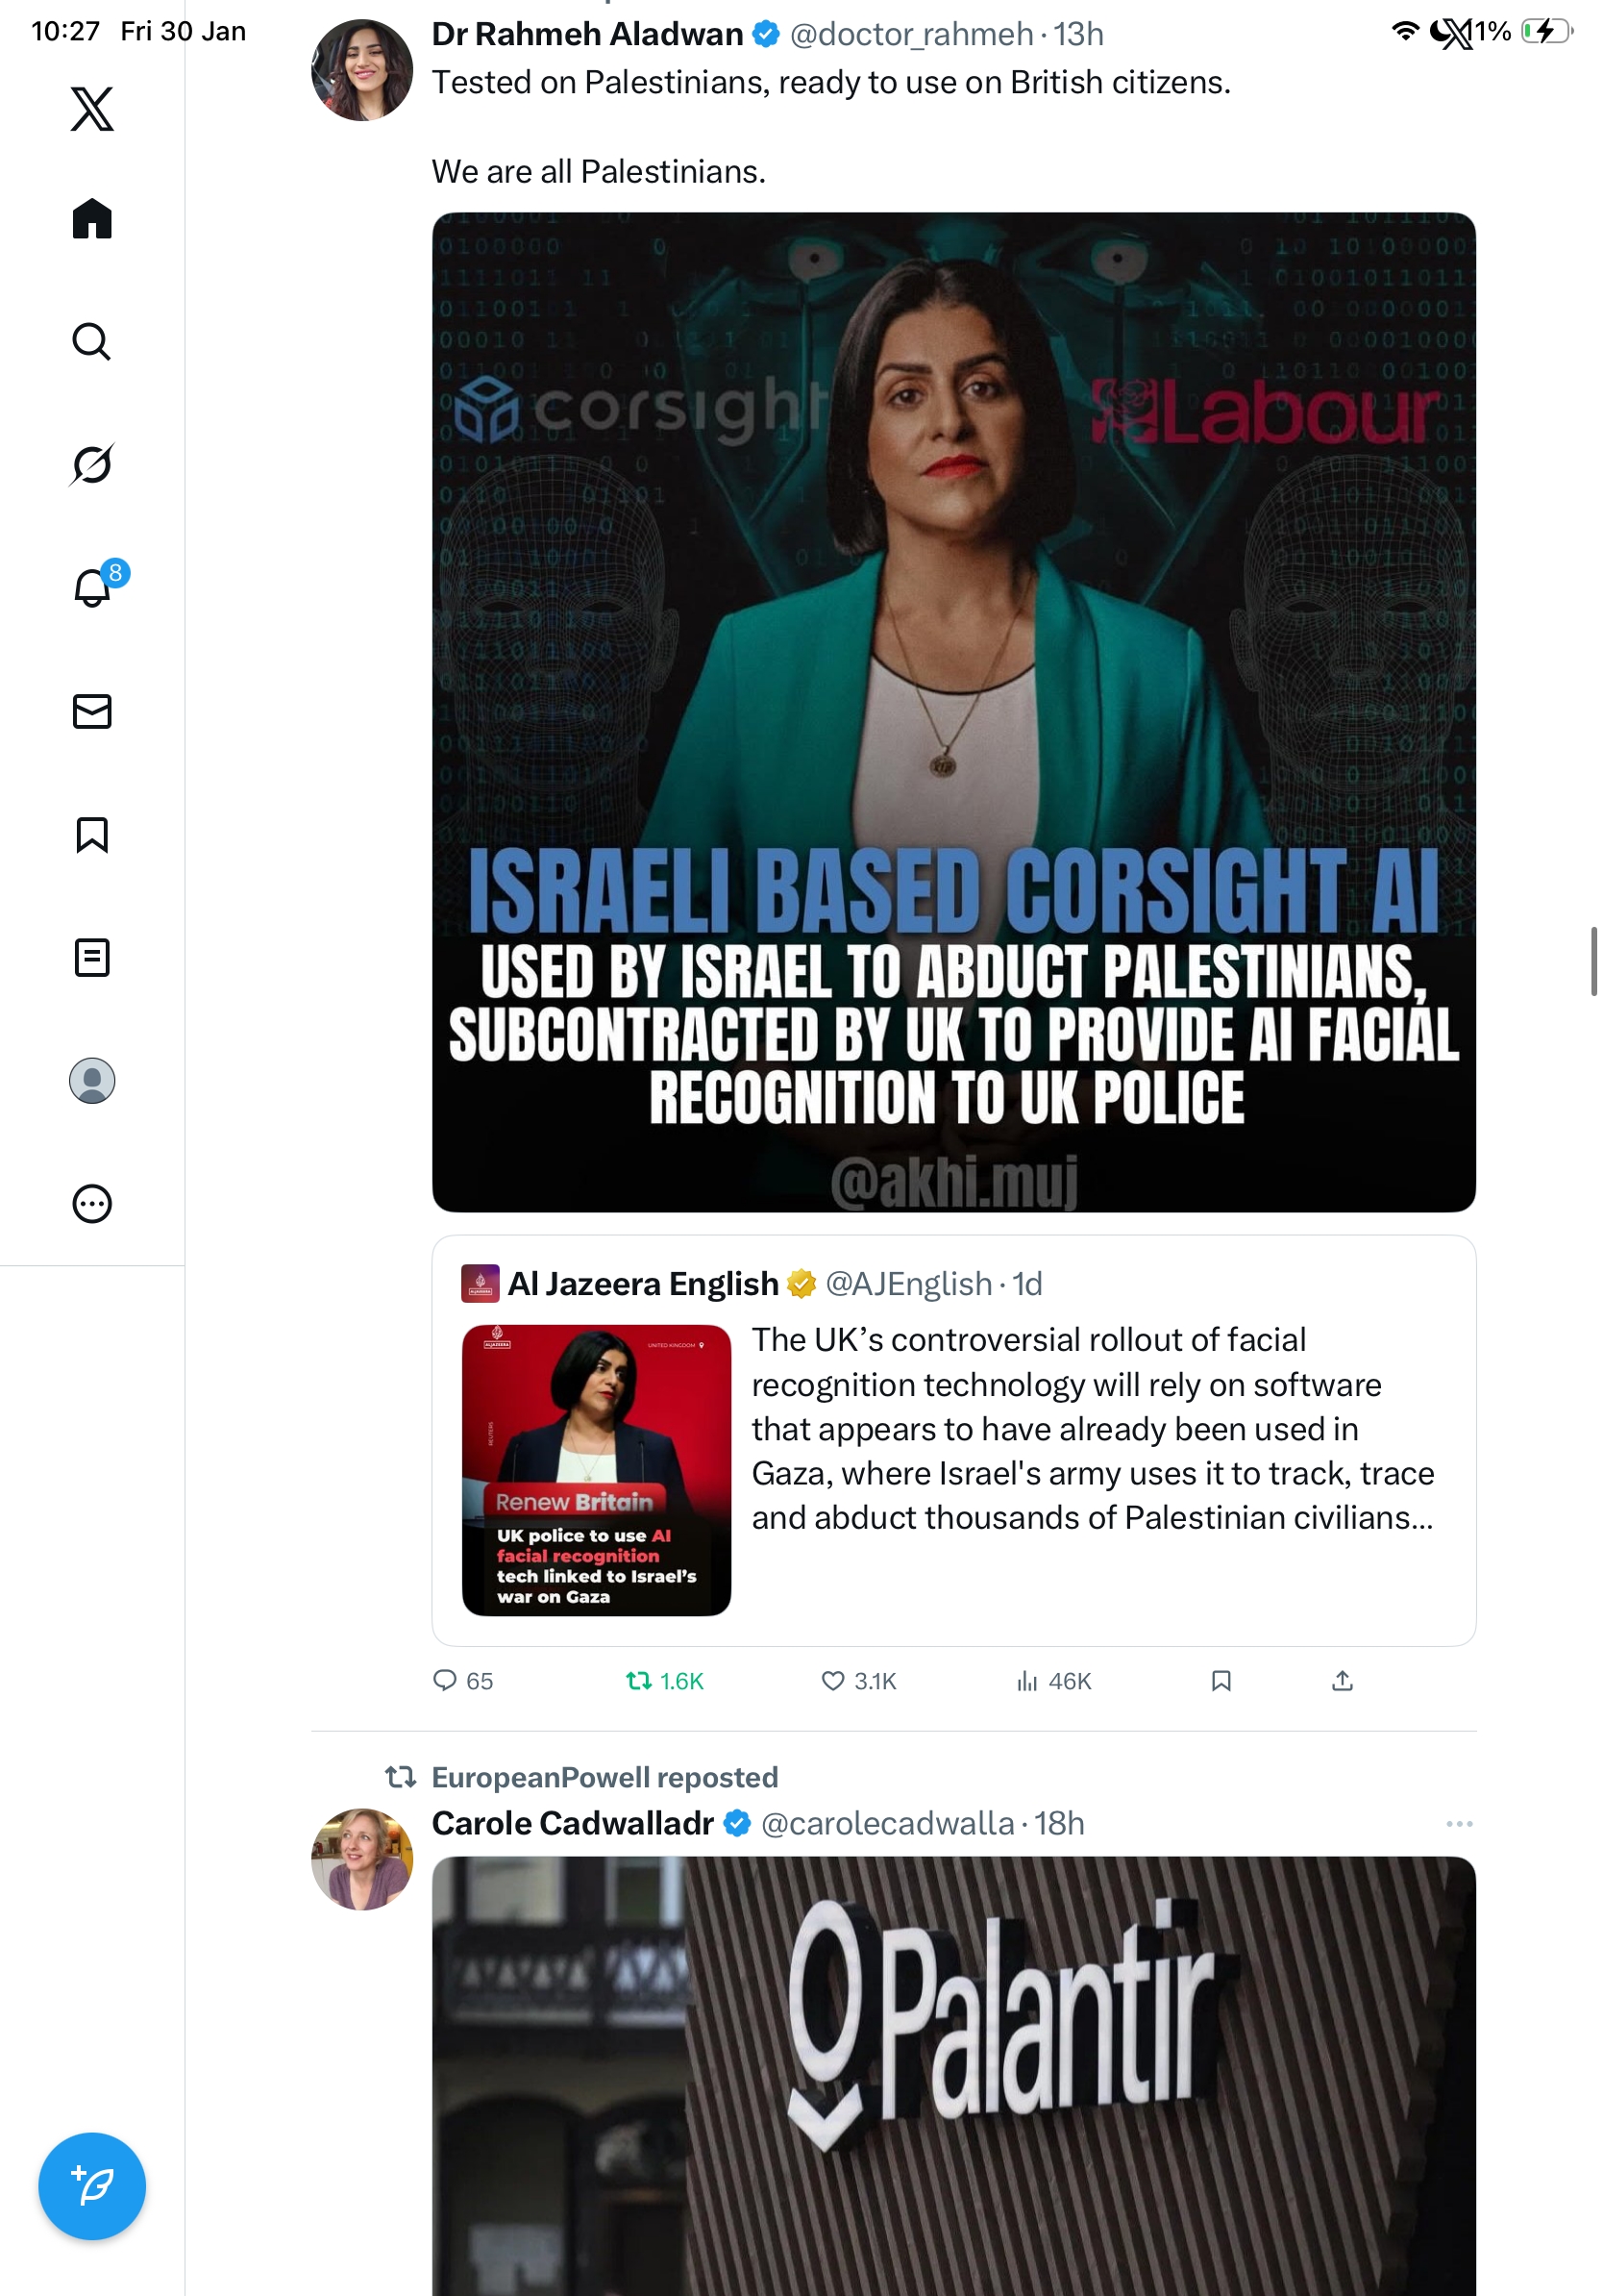Open the X logo home icon
The height and width of the screenshot is (2296, 1603).
[92, 108]
